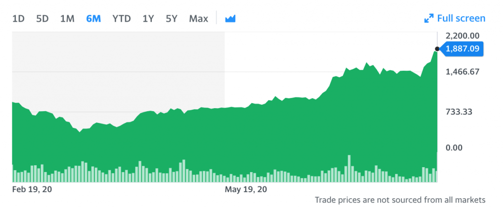Click the Full screen expand arrows icon

428,19
